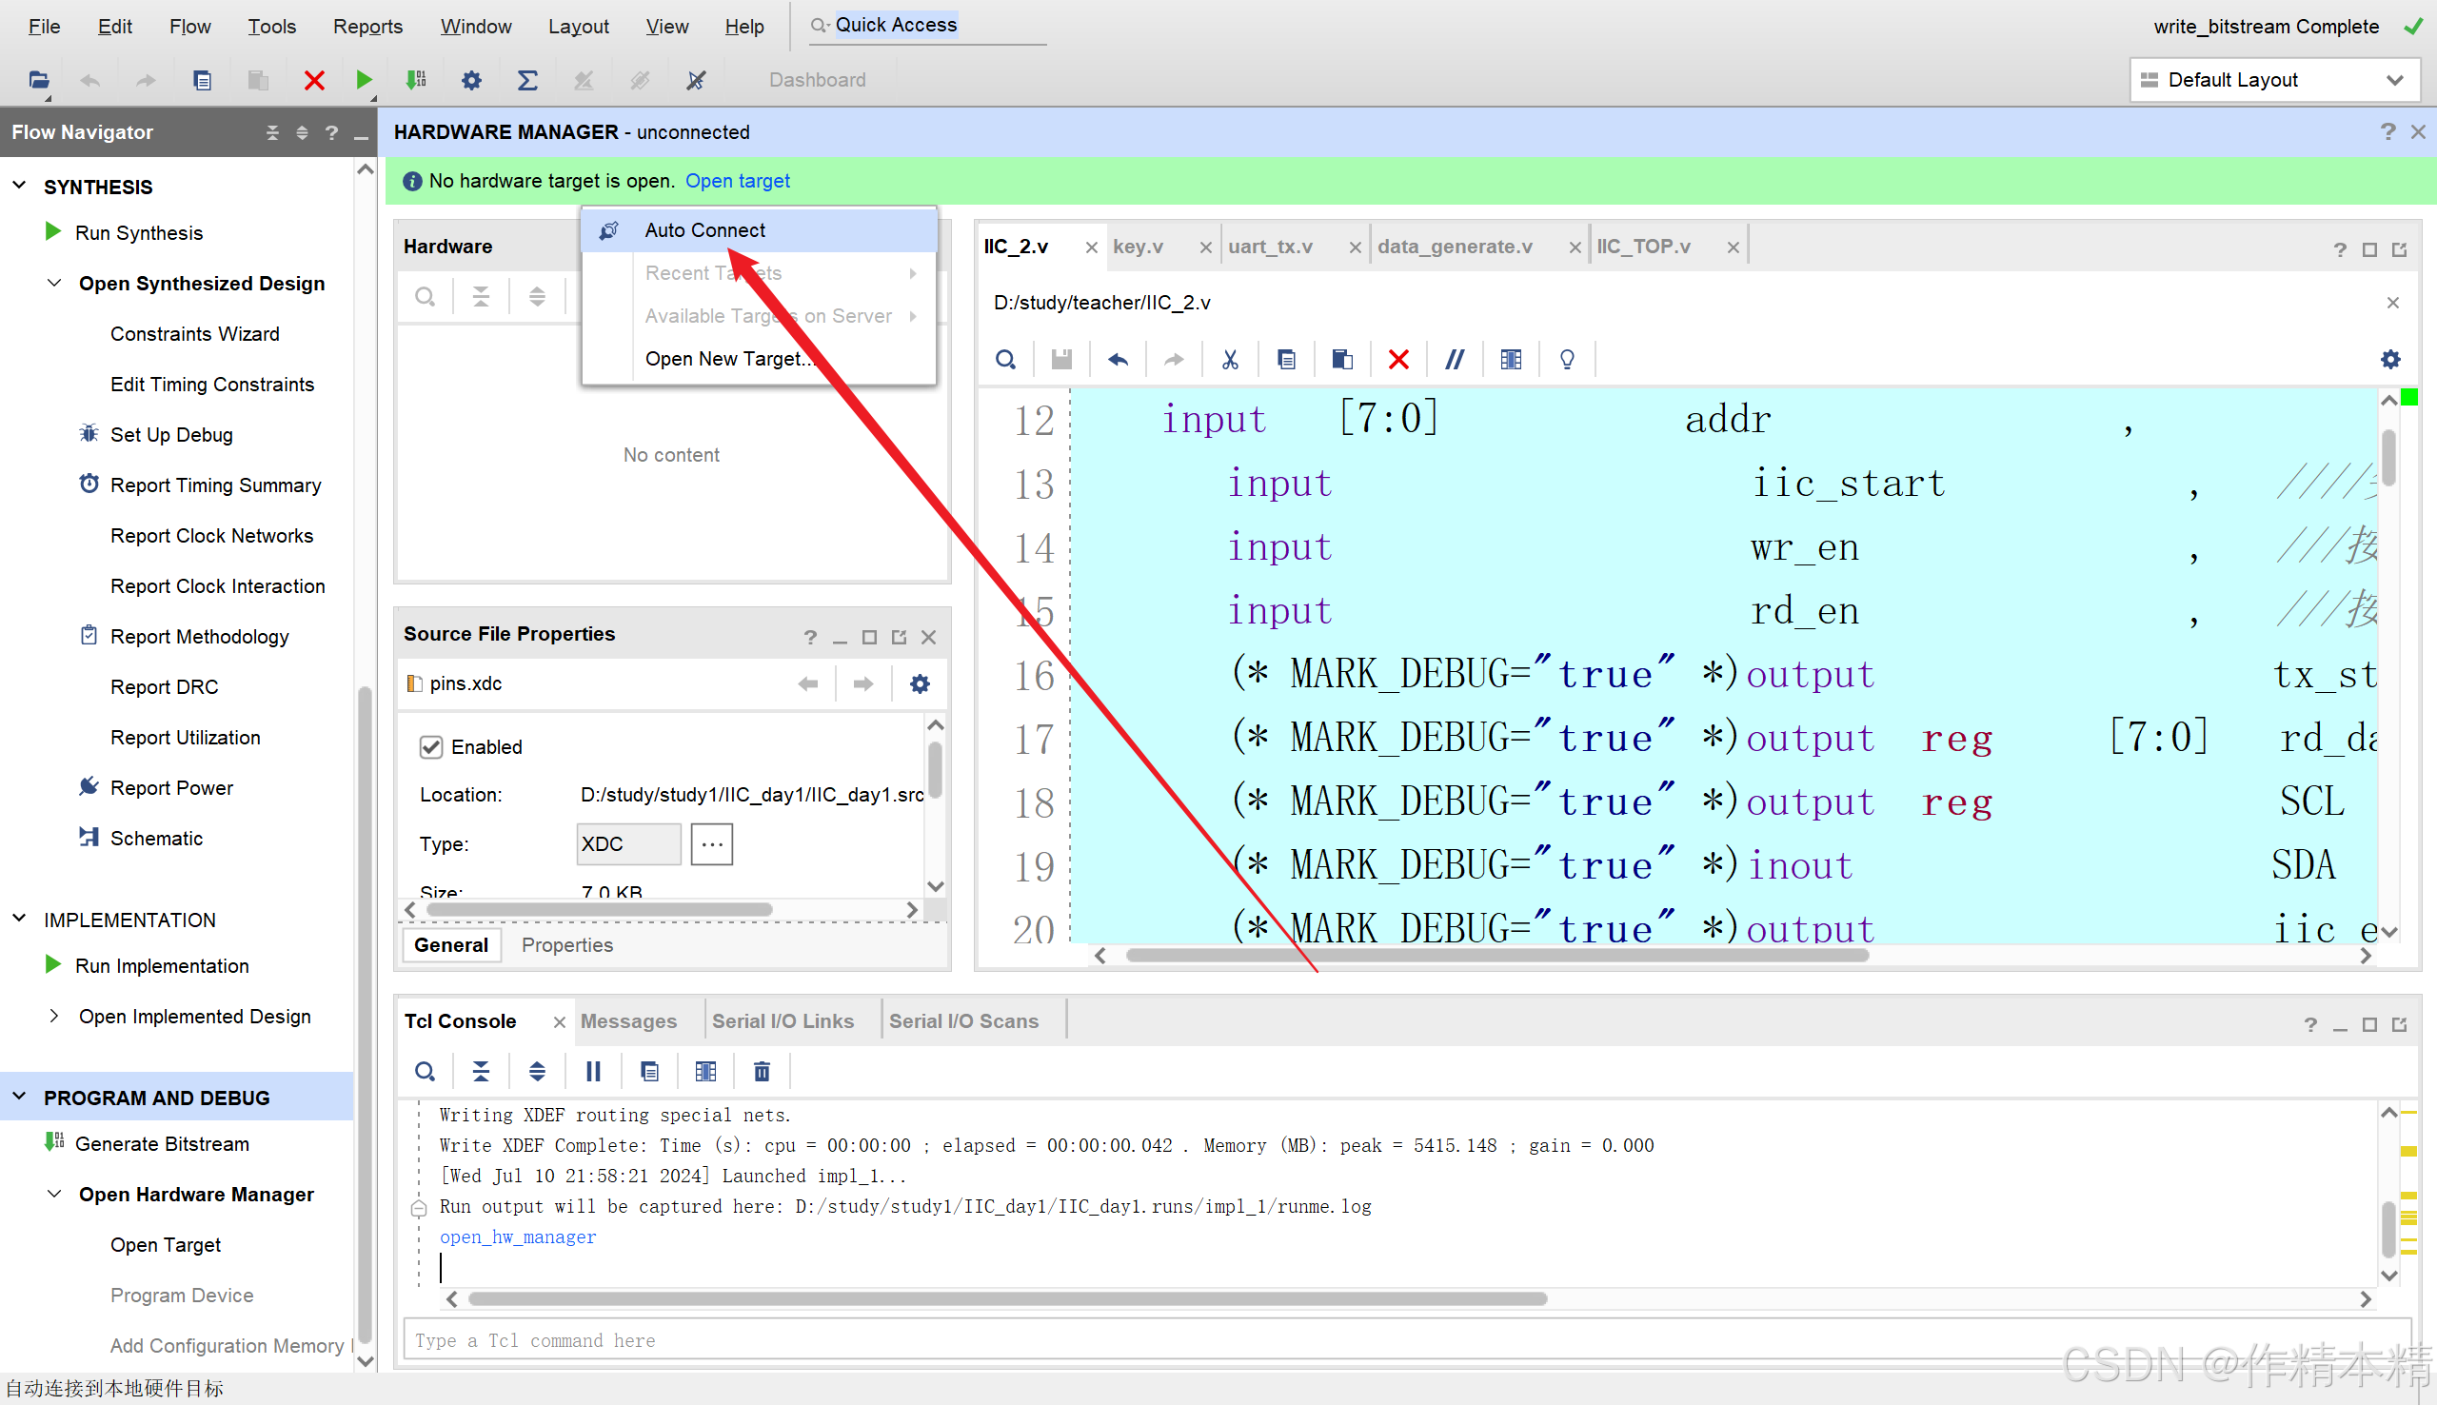The image size is (2437, 1405).
Task: Click the Generate Bitstream toolbar icon
Action: [417, 80]
